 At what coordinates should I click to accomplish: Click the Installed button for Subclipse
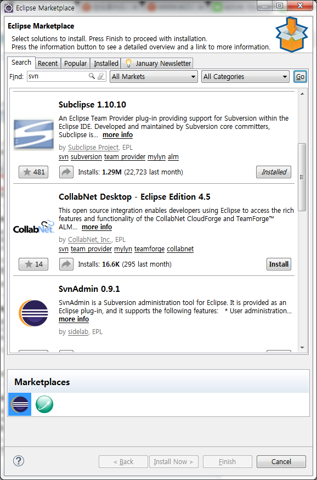(x=274, y=172)
